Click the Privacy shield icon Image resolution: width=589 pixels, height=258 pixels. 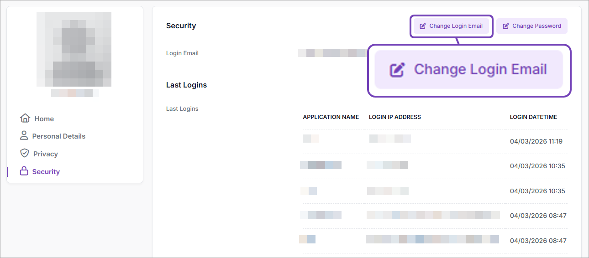point(25,153)
